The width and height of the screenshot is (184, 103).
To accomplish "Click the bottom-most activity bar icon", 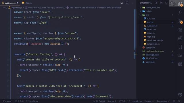I will click(x=180, y=95).
